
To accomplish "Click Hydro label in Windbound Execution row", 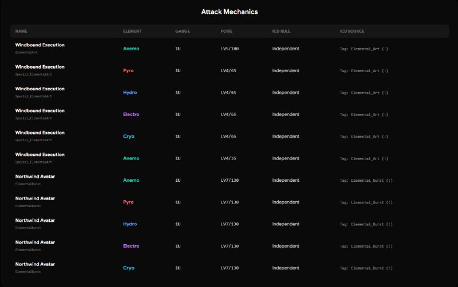I will [130, 93].
